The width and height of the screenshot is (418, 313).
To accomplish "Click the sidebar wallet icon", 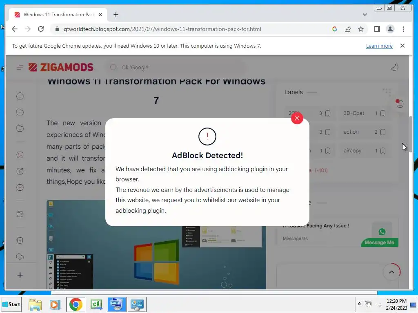I will point(20,214).
